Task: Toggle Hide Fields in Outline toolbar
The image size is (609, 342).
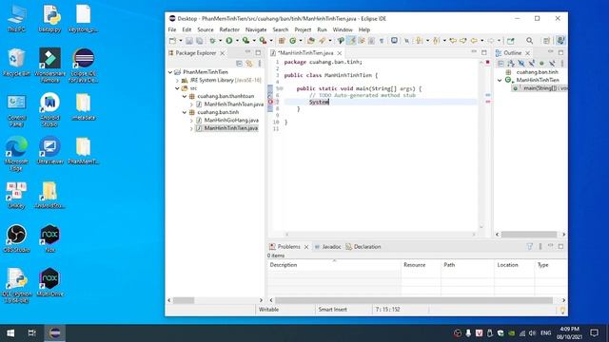Action: tap(521, 64)
